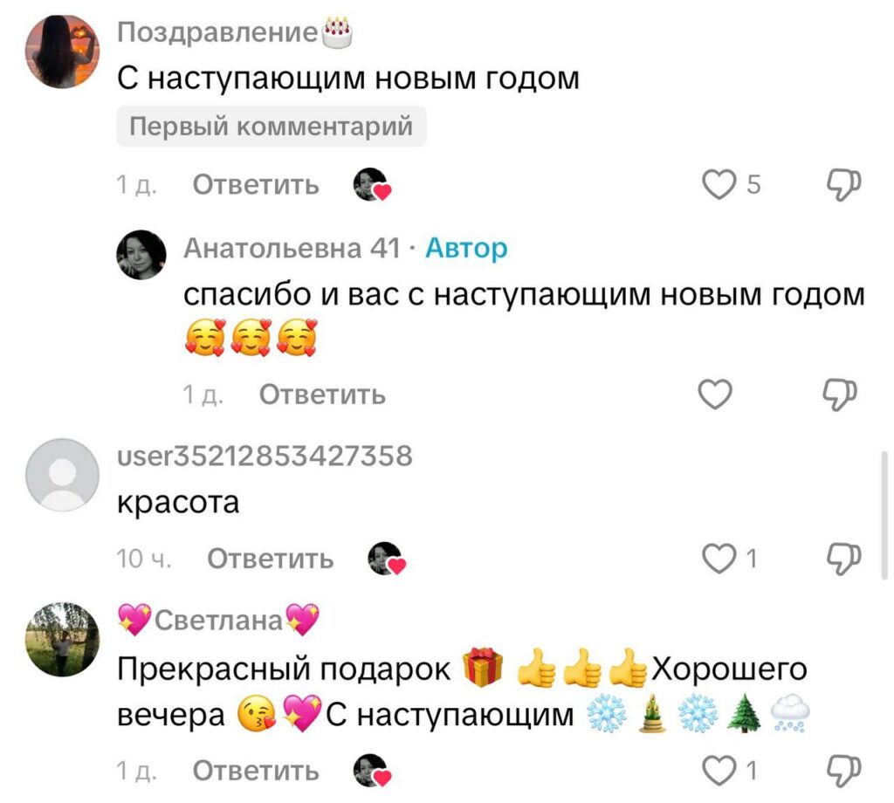894x803 pixels.
Task: Reply to Светлана's comment
Action: pos(256,771)
